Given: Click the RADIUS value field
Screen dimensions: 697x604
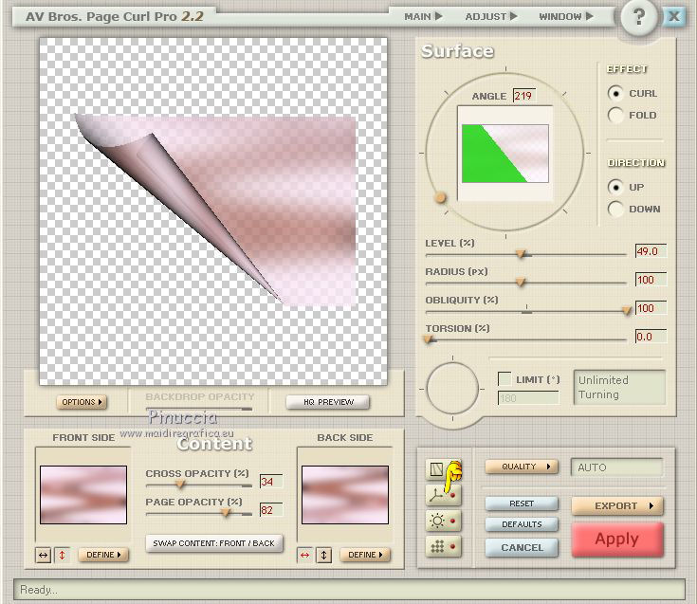Looking at the screenshot, I should [651, 280].
